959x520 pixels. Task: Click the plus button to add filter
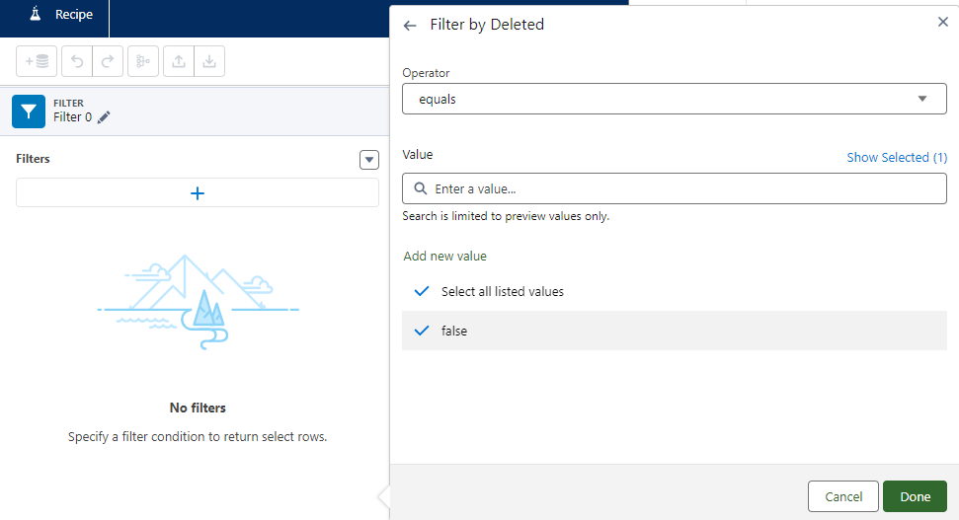click(x=198, y=193)
